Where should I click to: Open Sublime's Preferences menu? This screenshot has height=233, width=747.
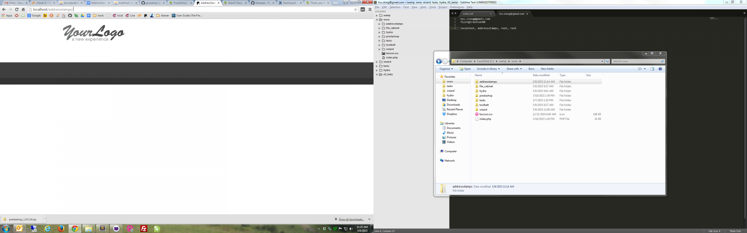click(457, 7)
